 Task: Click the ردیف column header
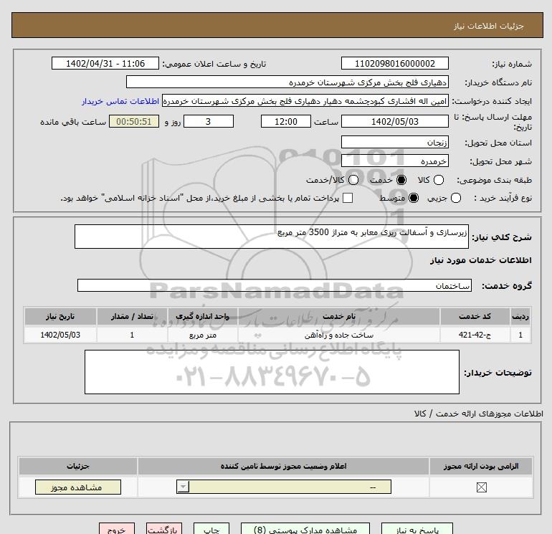pyautogui.click(x=520, y=316)
